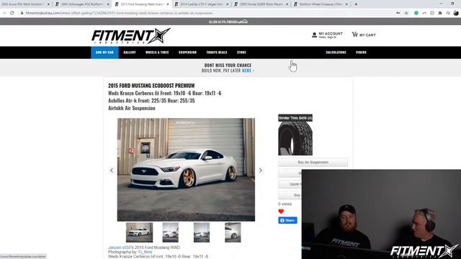Open the My Cart shopping cart

(364, 35)
